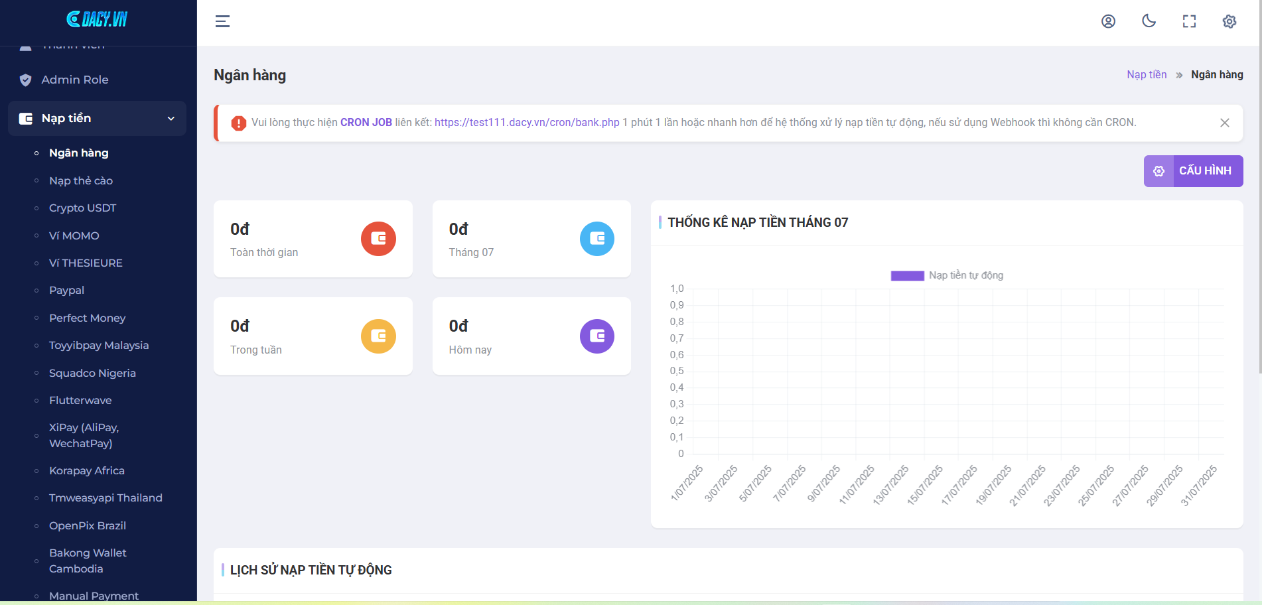
Task: Click the red wallet icon for Toàn thời gian
Action: click(378, 239)
